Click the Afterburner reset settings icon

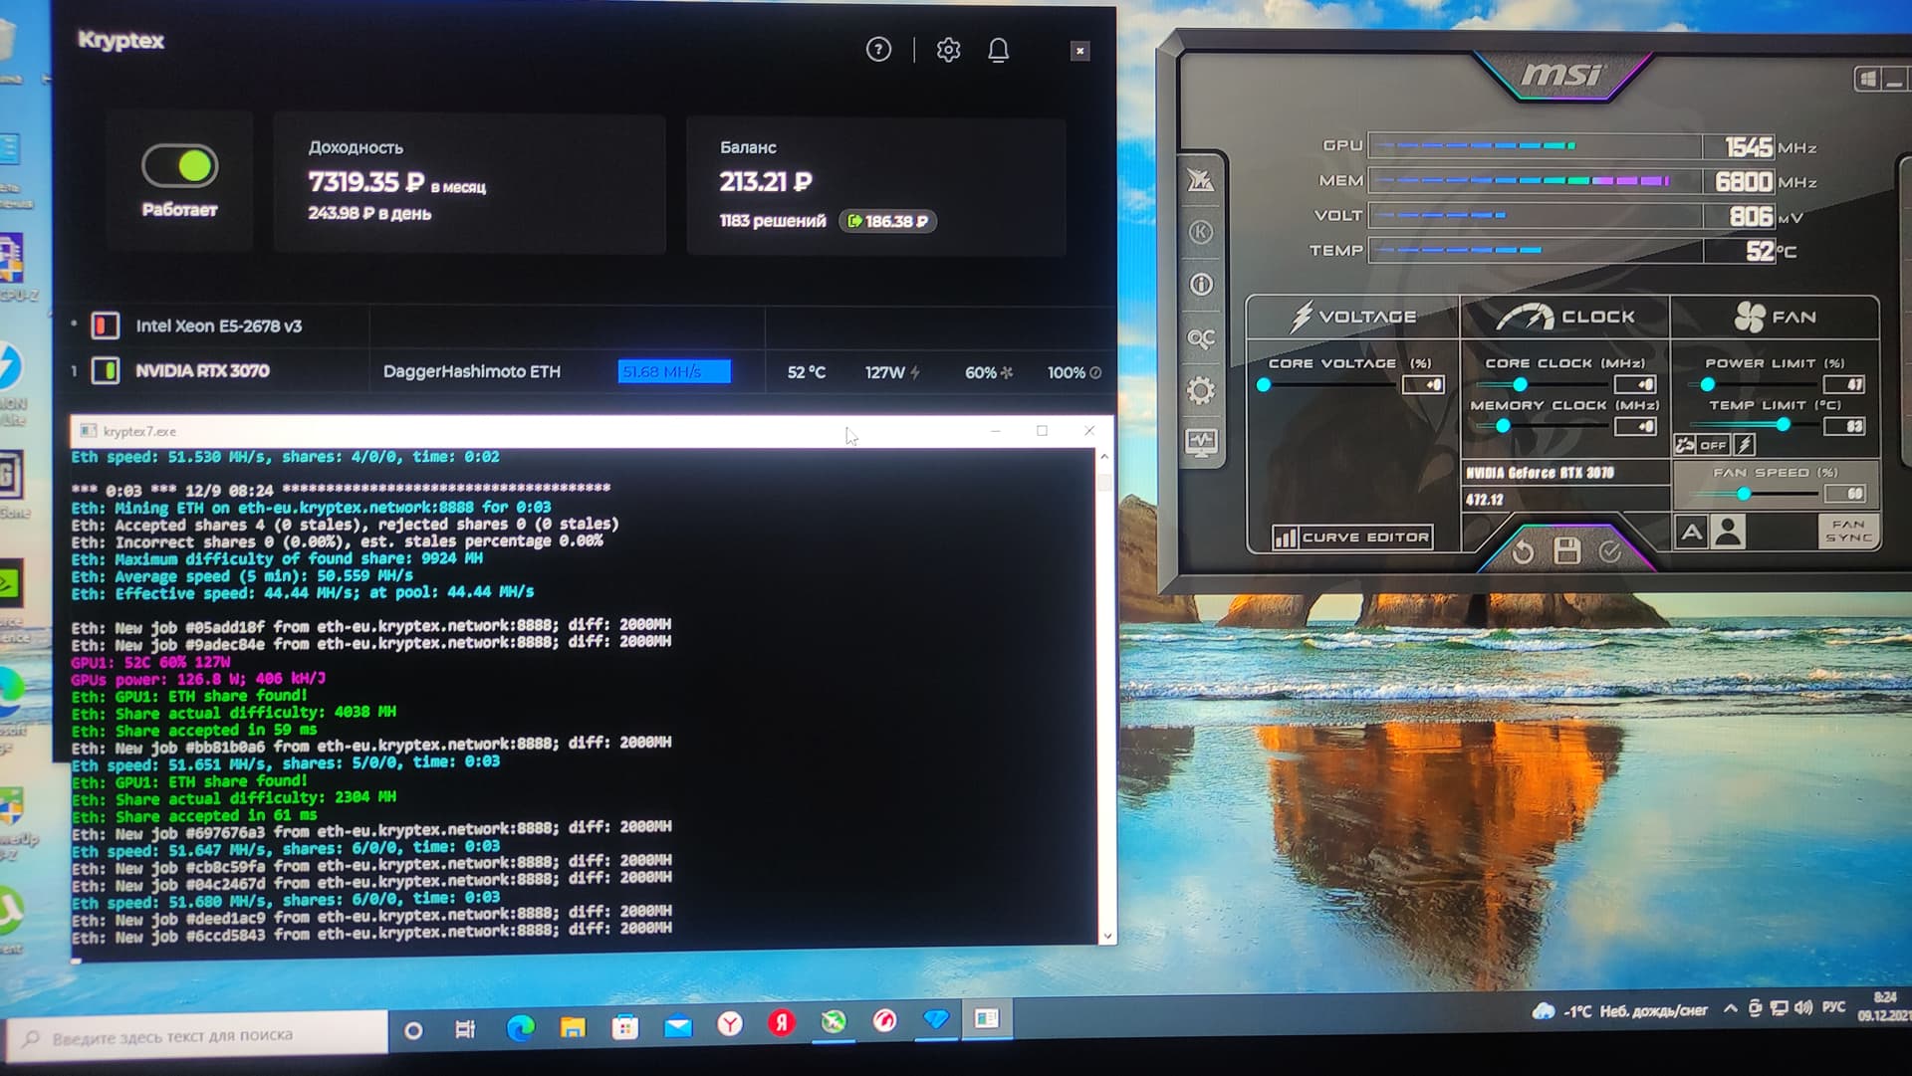pos(1523,551)
